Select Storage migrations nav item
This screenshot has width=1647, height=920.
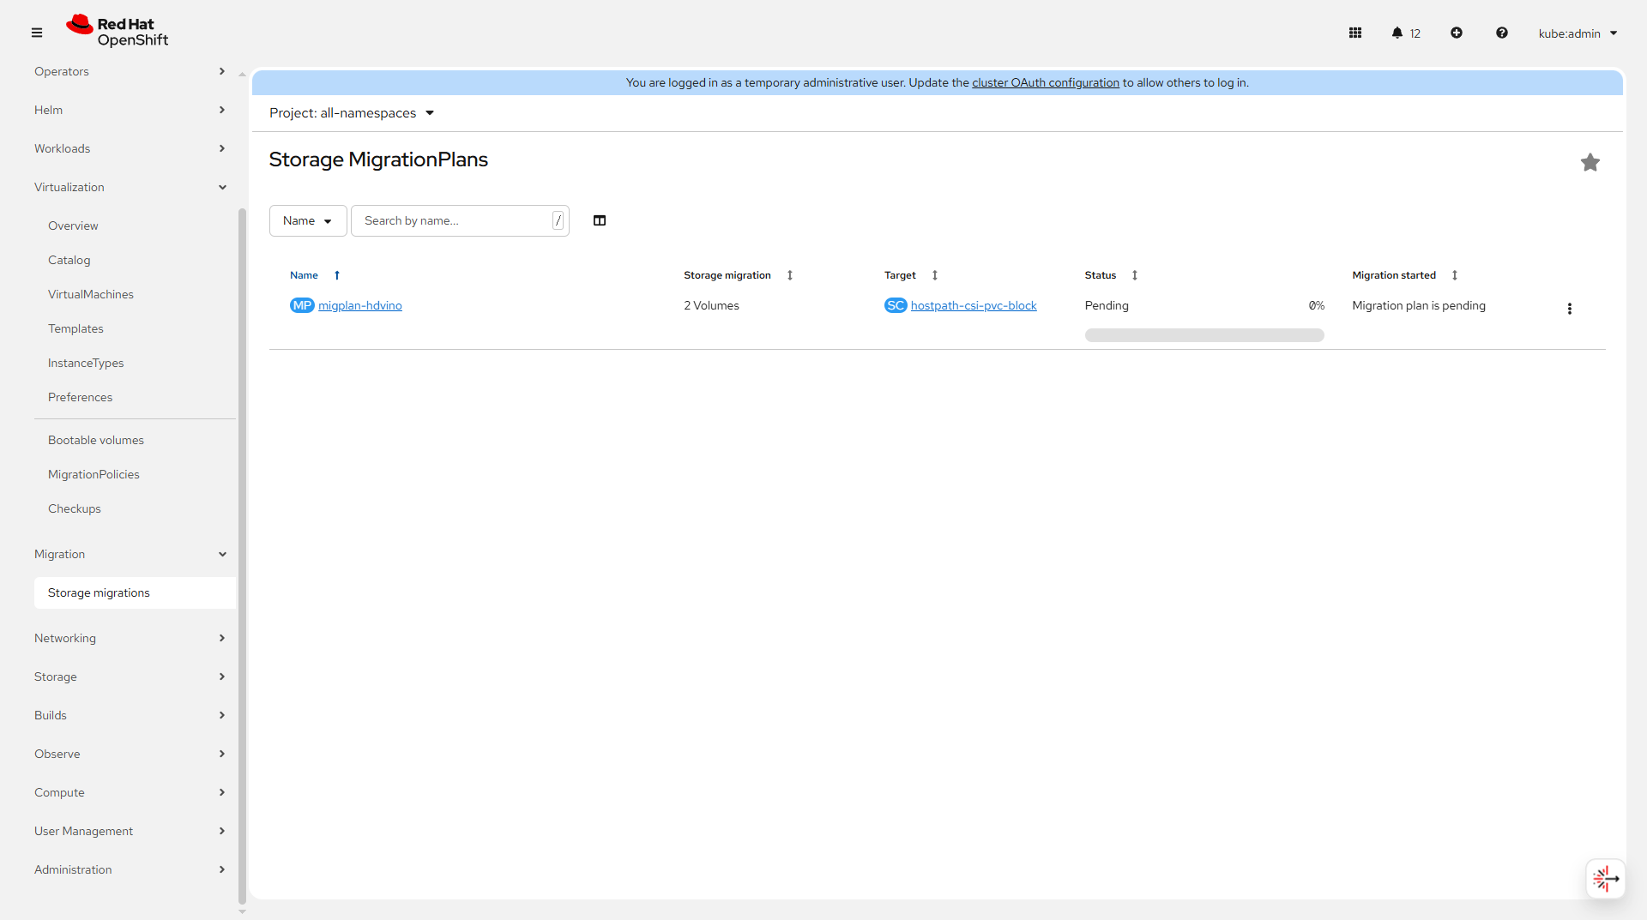click(135, 592)
